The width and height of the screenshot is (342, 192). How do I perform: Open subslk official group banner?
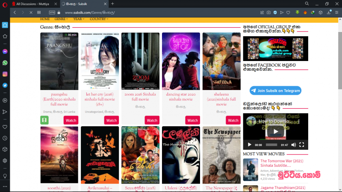pos(276,49)
